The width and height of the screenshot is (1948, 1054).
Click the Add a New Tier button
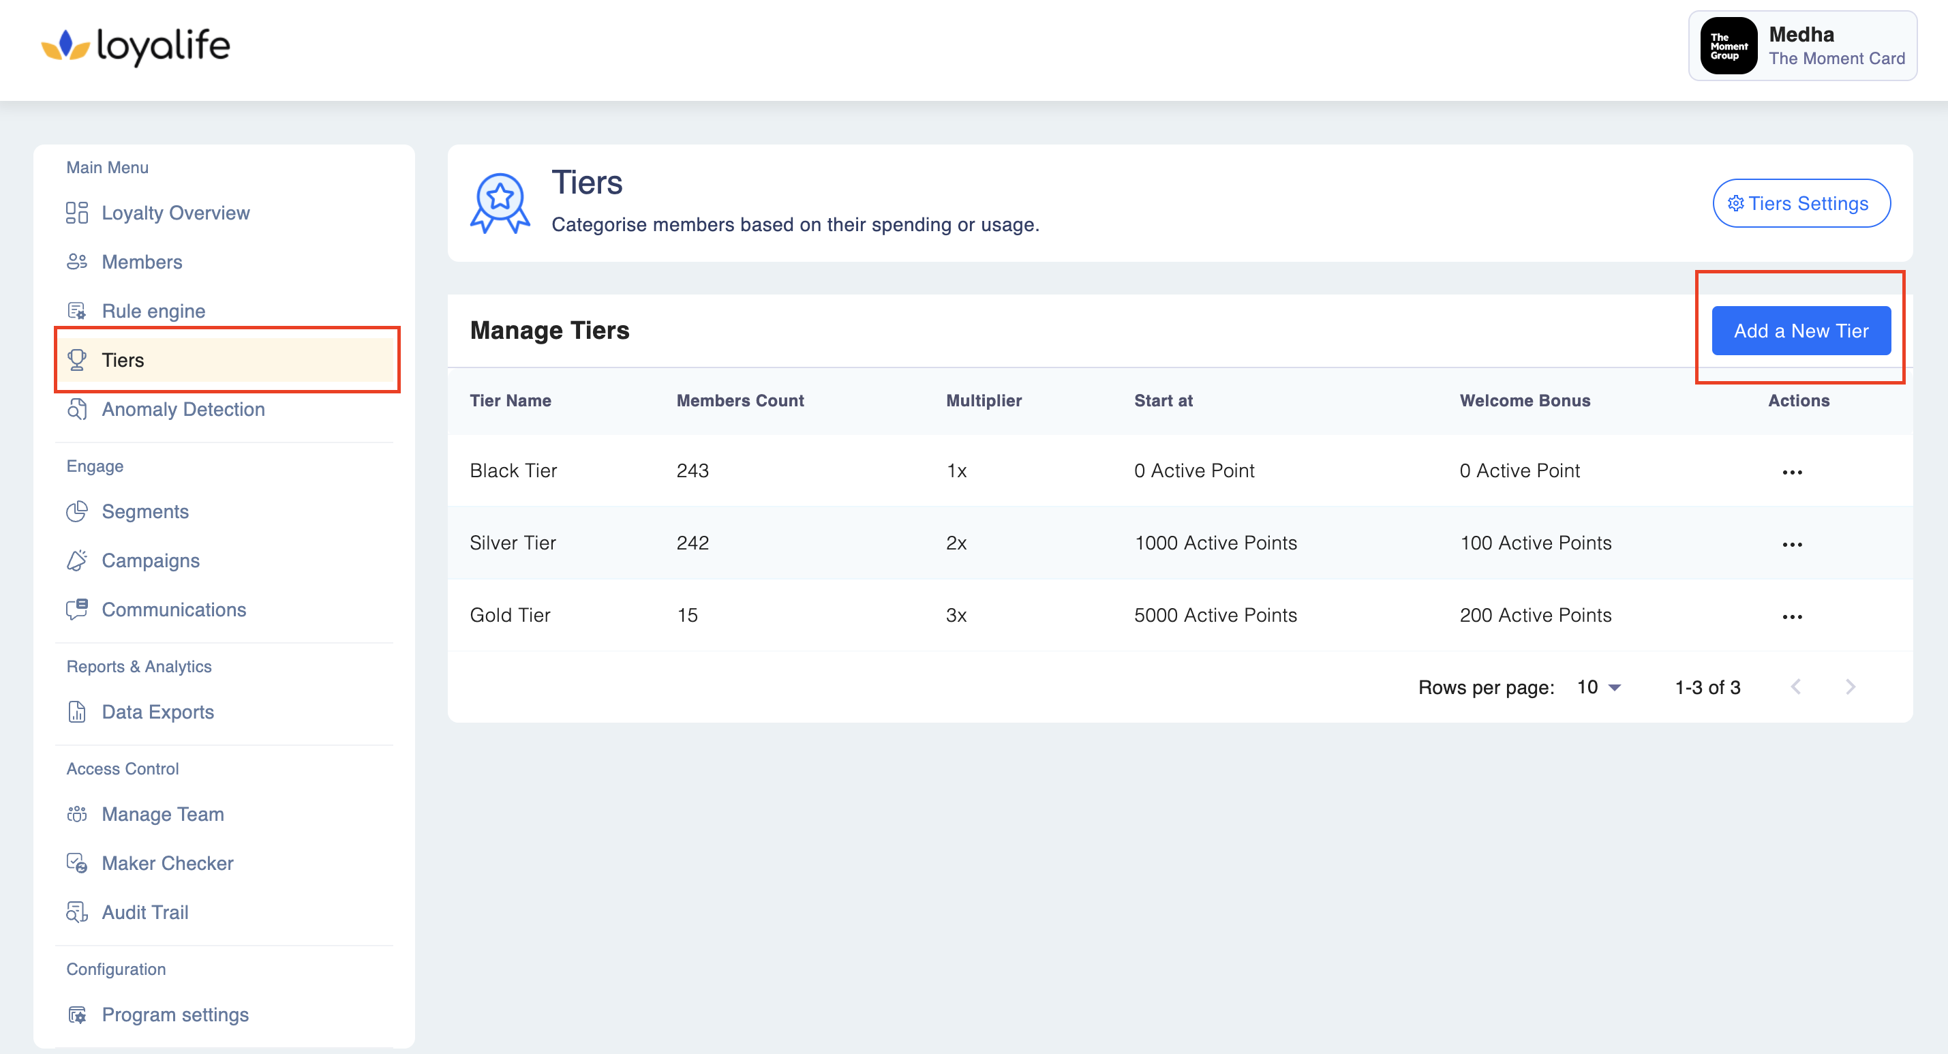pos(1801,331)
